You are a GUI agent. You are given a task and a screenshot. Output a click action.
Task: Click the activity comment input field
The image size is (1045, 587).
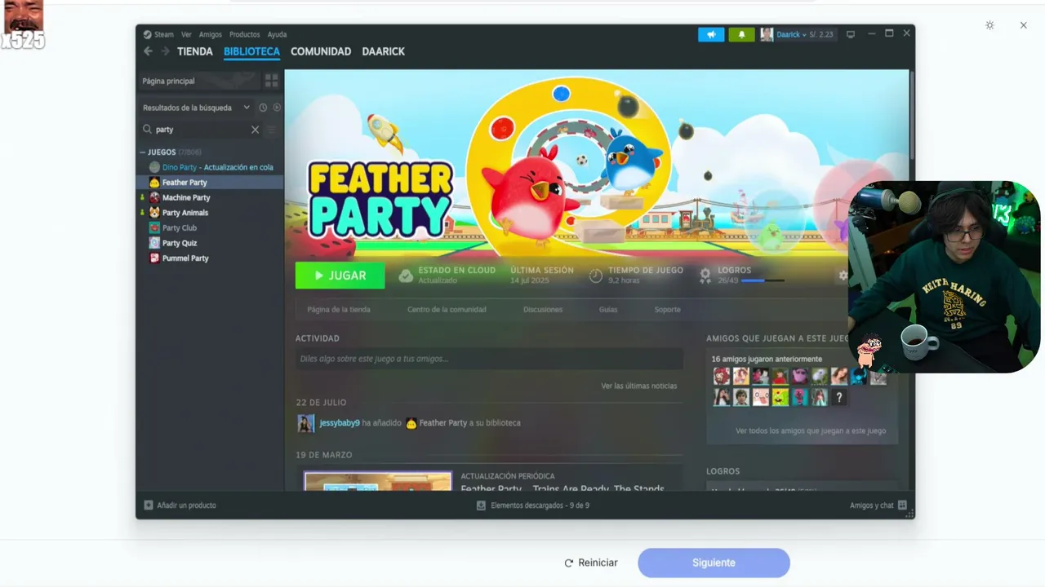(x=489, y=359)
